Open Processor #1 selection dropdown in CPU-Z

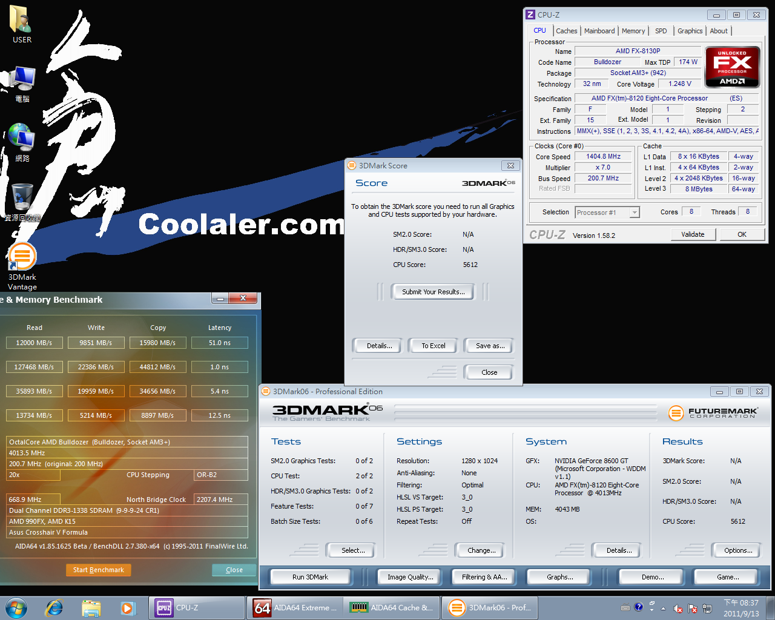607,213
